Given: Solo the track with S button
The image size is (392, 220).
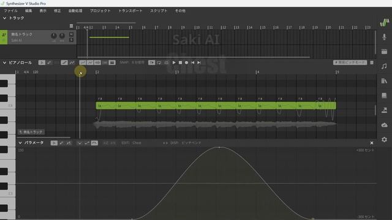Looking at the screenshot, I should 71,40.
